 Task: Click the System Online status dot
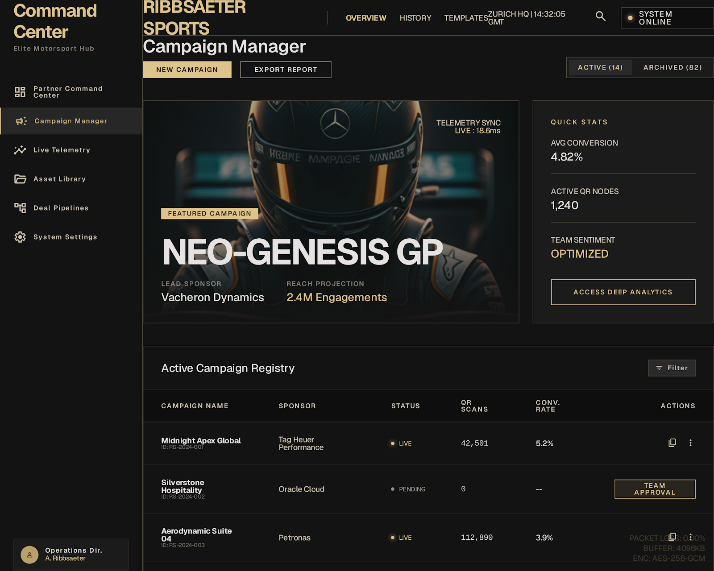630,18
